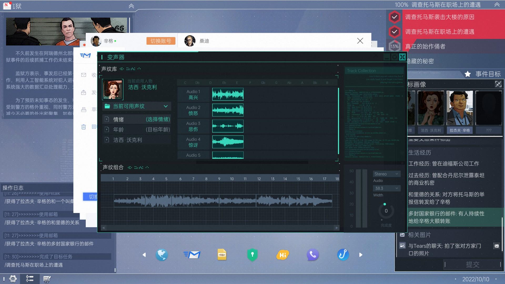
Task: Click the 切换账号 switch account button
Action: (161, 41)
